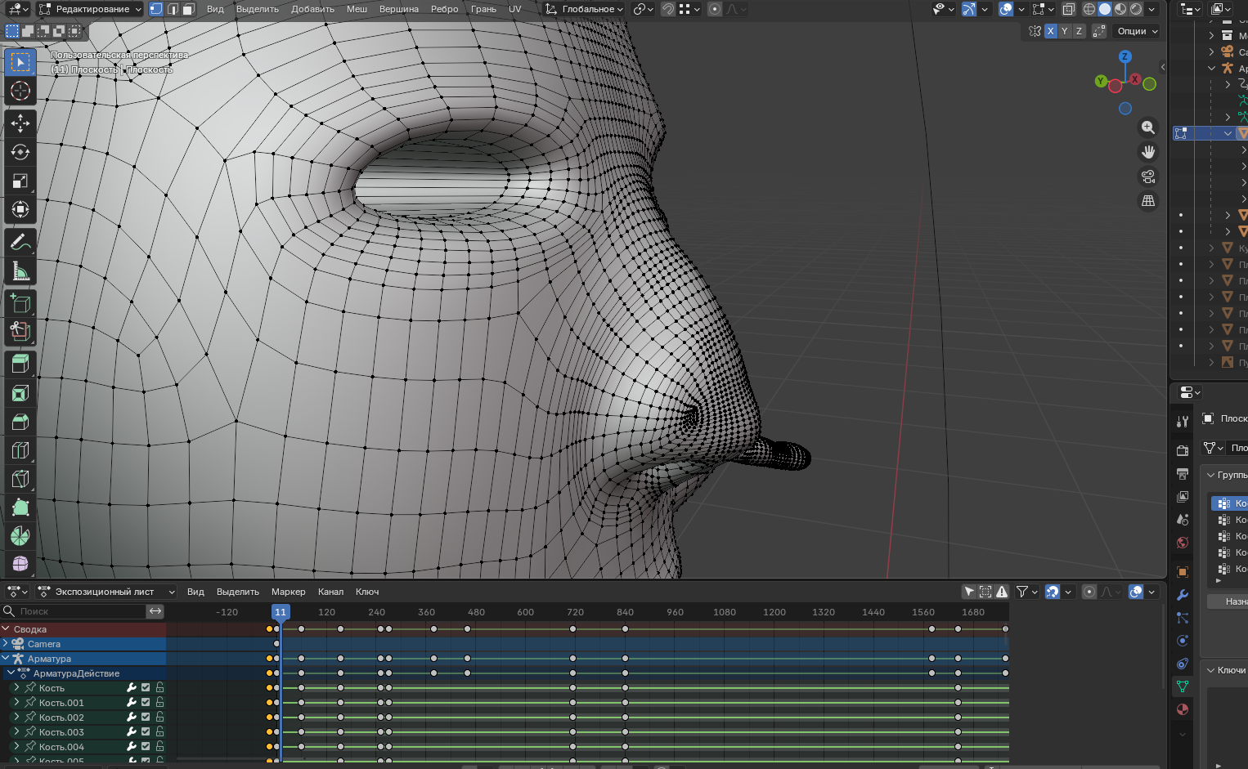The height and width of the screenshot is (769, 1248).
Task: Toggle X-Ray viewport shading
Action: 1069,8
